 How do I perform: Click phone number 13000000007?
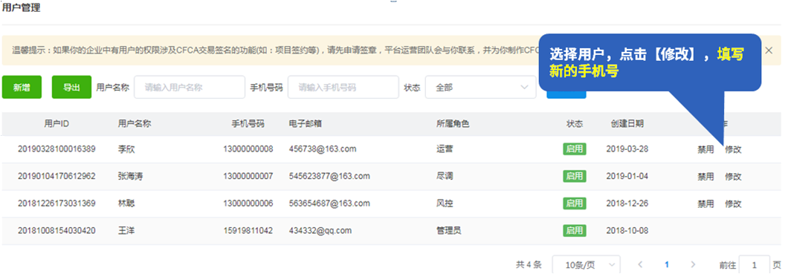pos(248,176)
